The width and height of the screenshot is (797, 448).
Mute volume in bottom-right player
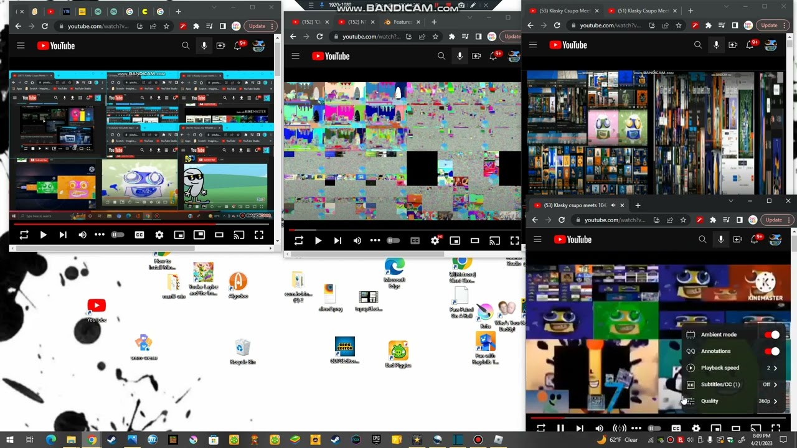(599, 428)
